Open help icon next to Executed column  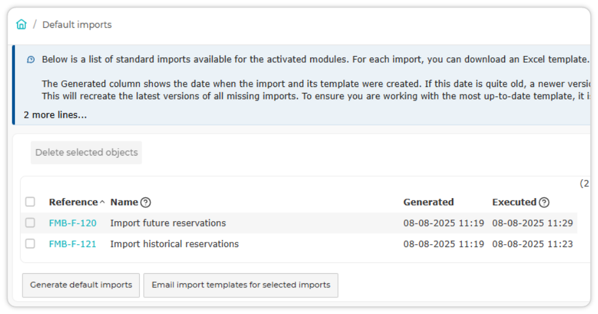click(x=544, y=202)
